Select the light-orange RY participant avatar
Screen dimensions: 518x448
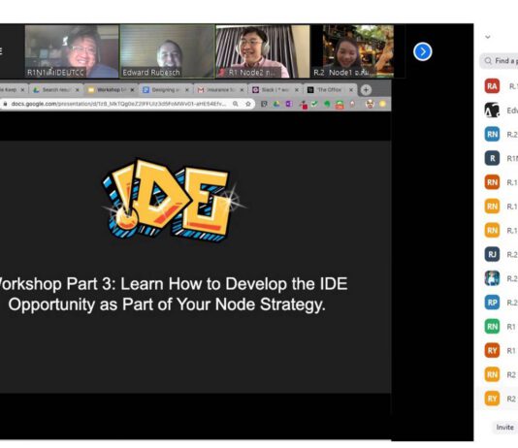tap(492, 399)
